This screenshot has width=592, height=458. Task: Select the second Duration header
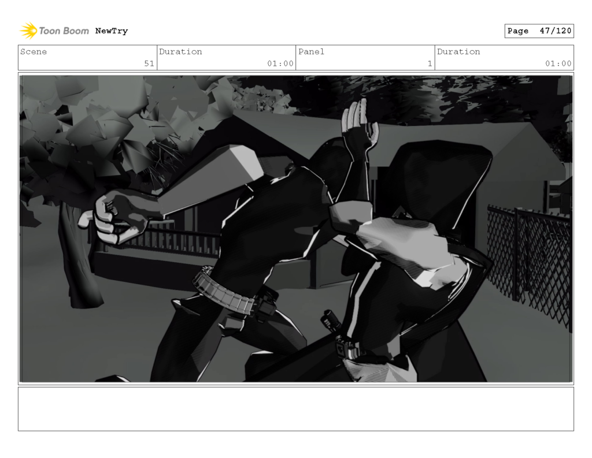(x=458, y=52)
